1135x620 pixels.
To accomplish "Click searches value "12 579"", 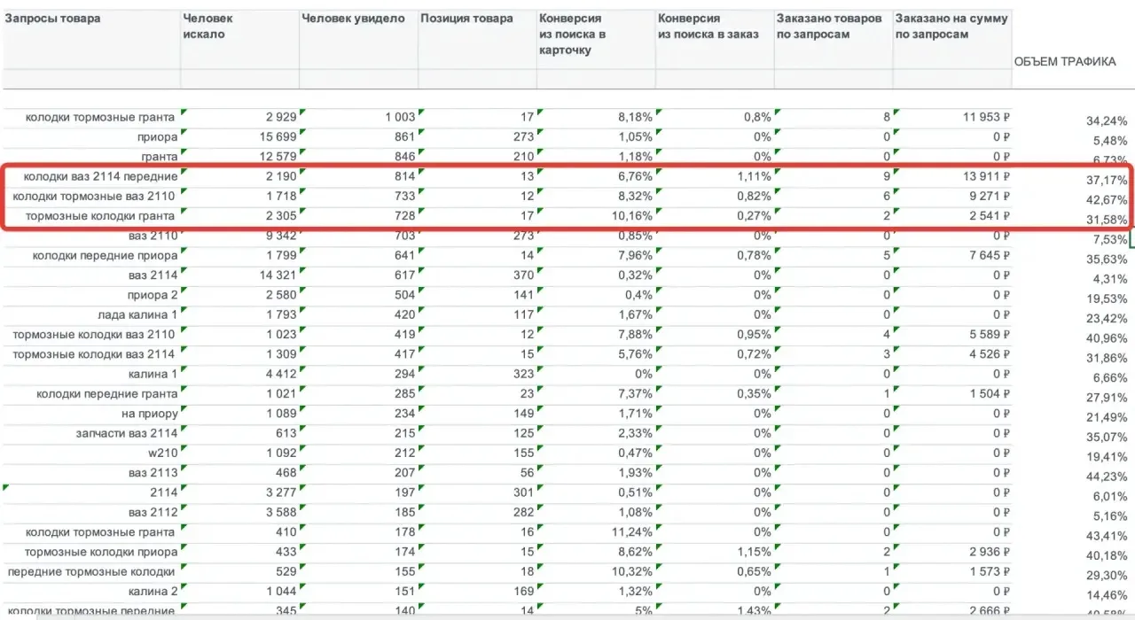I will pos(277,157).
